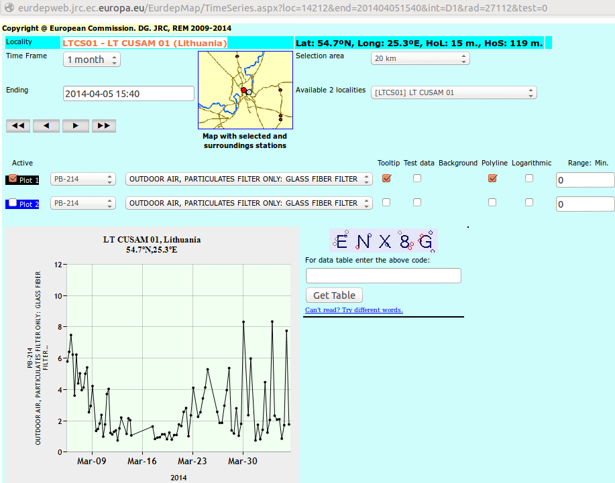Click the globe icon in the address bar
Viewport: 615px width, 483px height.
8,9
